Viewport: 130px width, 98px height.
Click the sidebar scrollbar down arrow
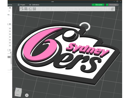11,69
